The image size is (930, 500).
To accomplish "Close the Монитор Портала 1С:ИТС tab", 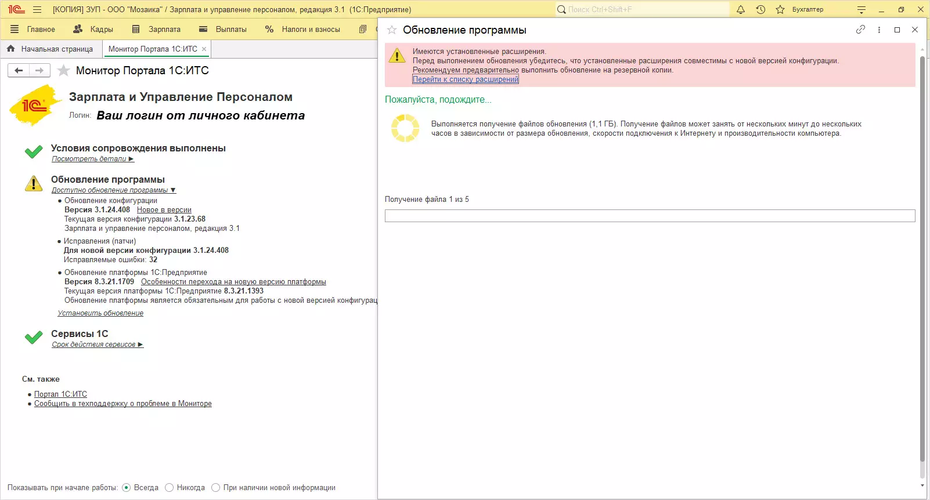I will click(x=204, y=49).
